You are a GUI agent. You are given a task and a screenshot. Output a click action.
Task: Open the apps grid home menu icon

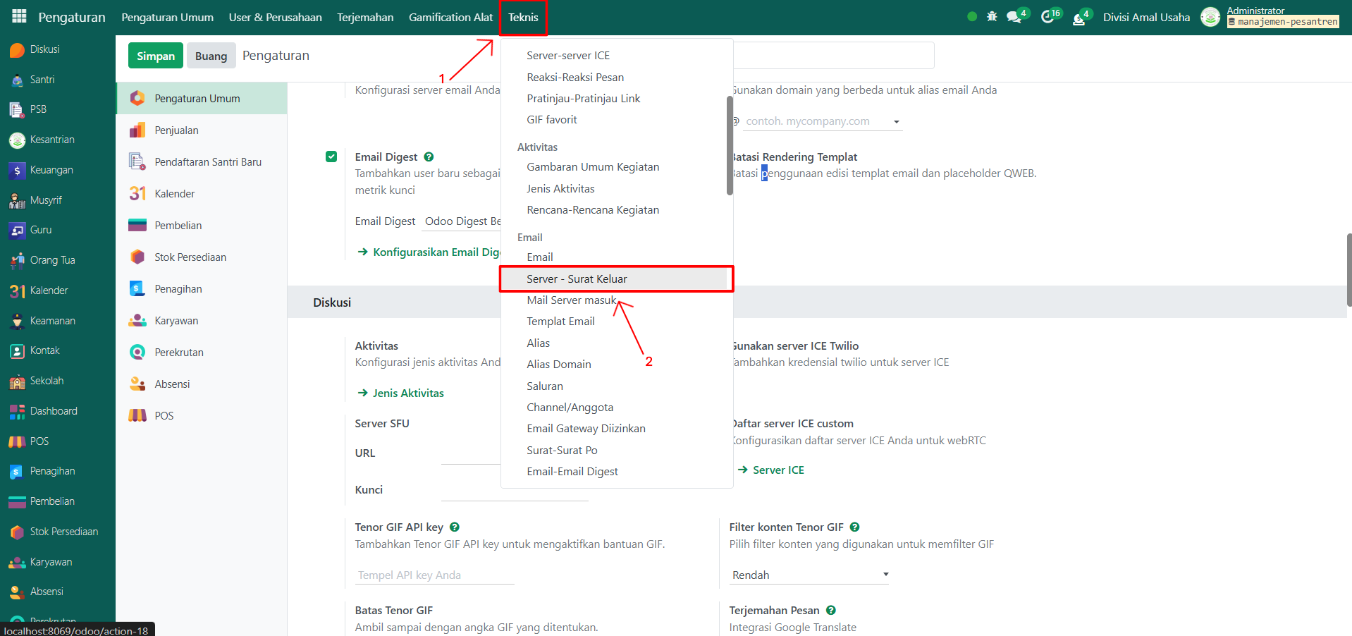coord(19,17)
